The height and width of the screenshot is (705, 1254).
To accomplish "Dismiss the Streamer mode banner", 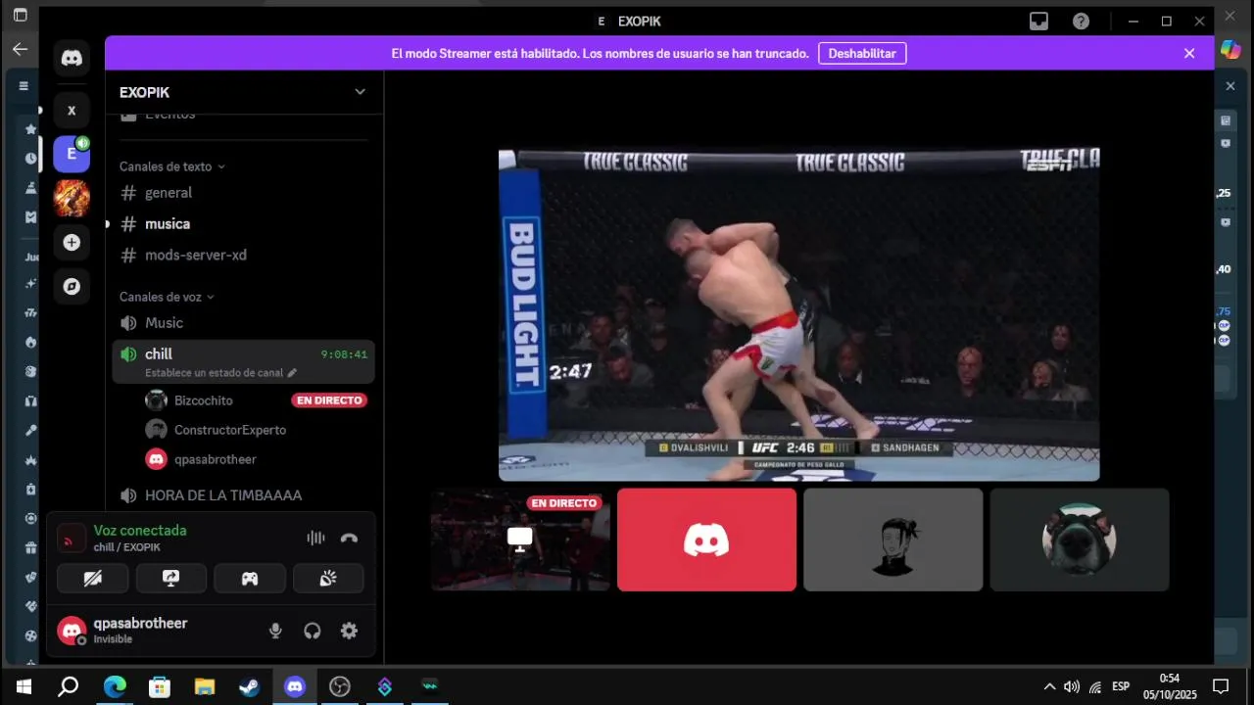I will tap(1189, 54).
